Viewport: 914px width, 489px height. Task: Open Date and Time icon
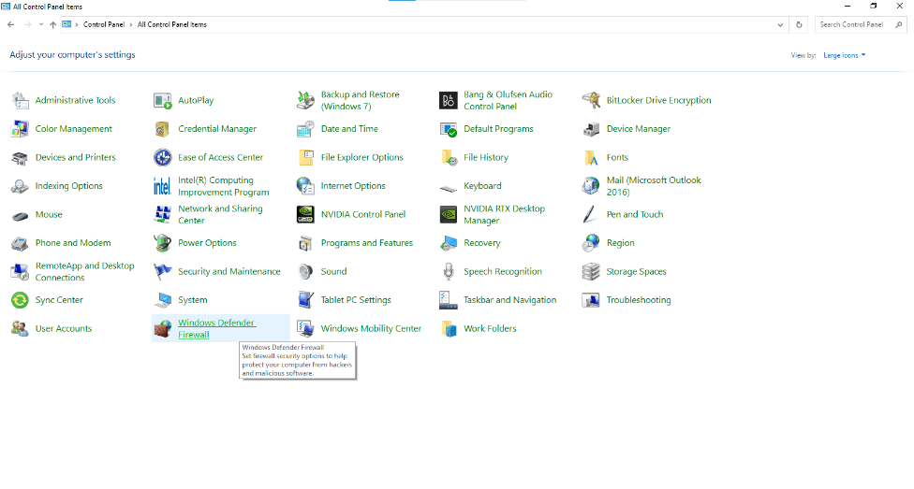[x=305, y=129]
